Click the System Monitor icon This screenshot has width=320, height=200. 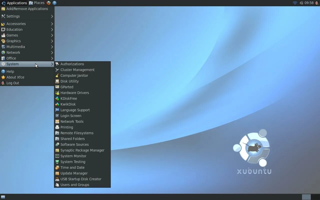point(57,156)
